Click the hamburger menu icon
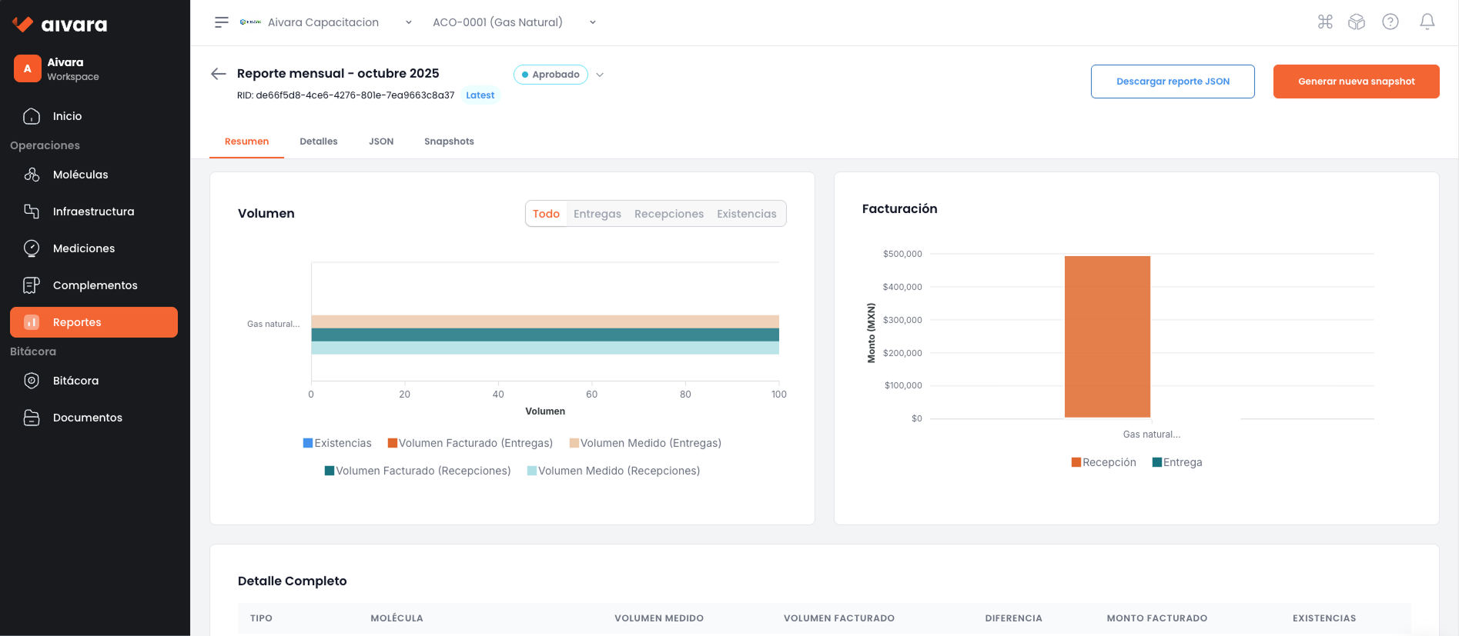Viewport: 1459px width, 636px height. click(222, 22)
